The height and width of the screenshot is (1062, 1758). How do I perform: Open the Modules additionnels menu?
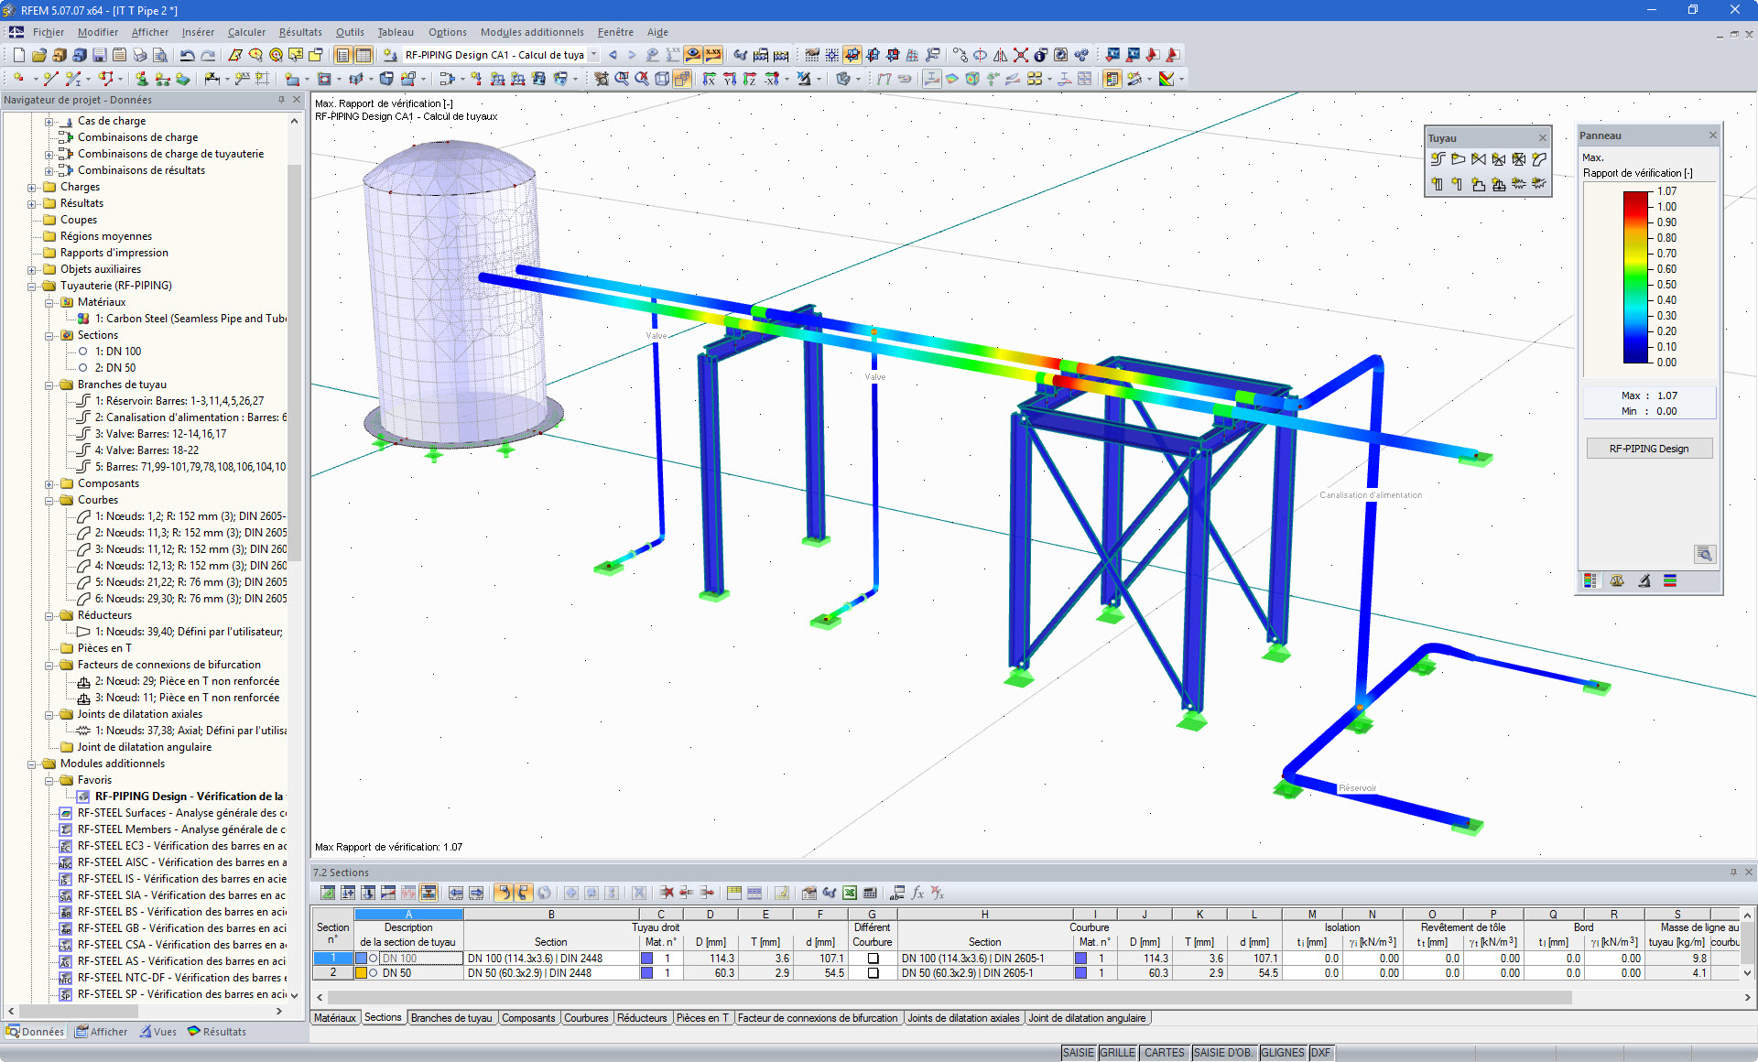531,32
